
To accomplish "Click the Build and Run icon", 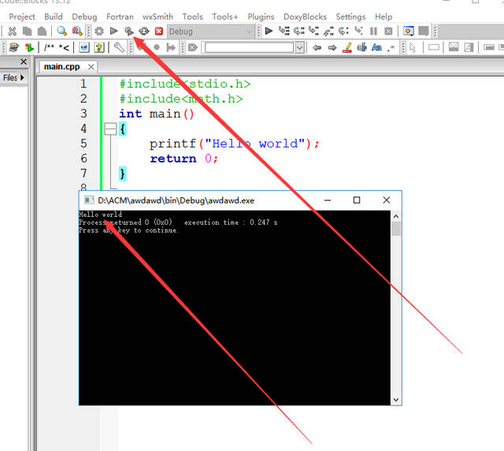I will click(x=129, y=32).
